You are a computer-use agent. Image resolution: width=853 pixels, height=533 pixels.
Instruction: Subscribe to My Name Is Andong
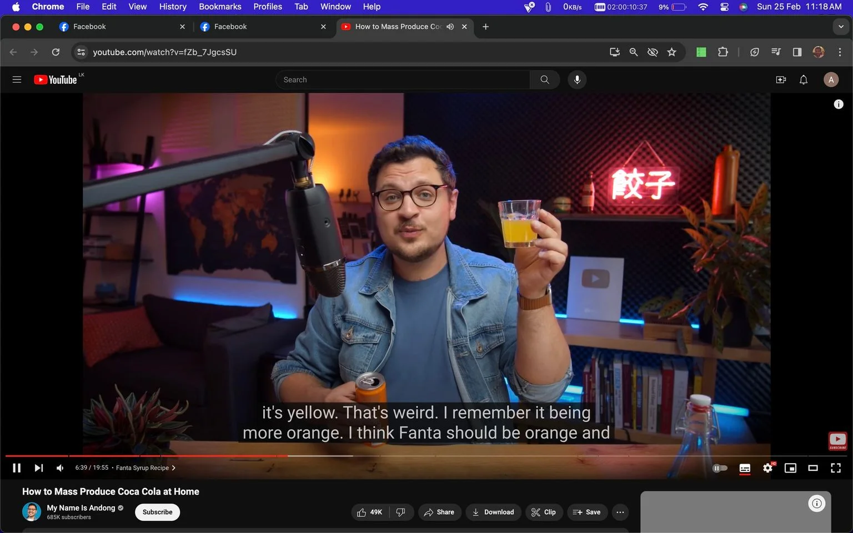point(157,512)
